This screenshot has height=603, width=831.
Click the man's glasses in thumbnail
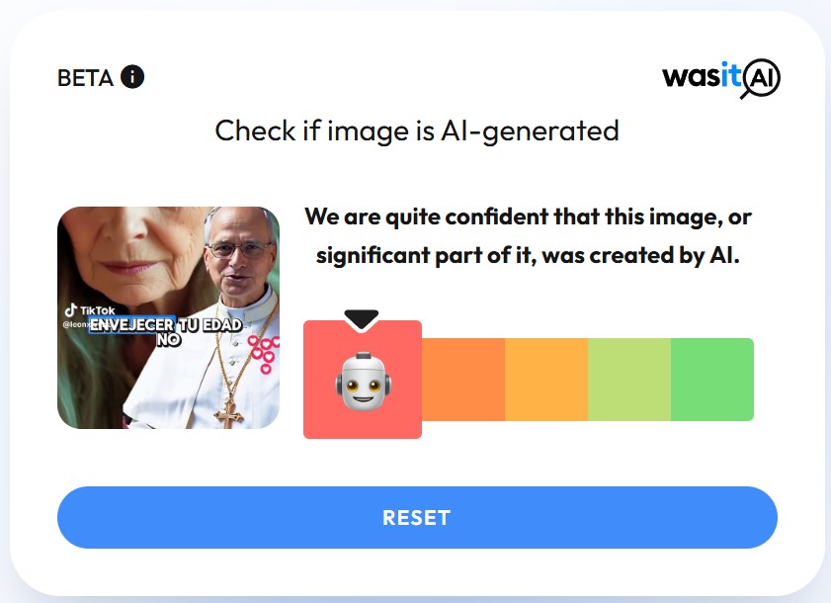point(240,249)
